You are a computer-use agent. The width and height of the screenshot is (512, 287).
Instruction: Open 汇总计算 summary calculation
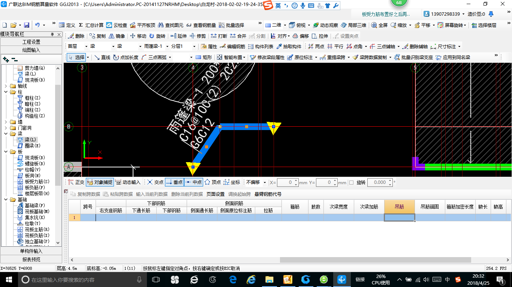91,25
